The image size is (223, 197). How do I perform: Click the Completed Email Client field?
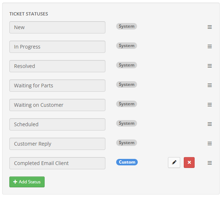coord(57,163)
